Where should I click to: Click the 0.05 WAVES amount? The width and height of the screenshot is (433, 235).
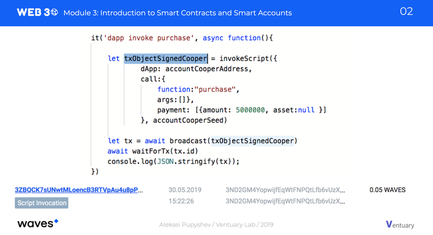[x=387, y=190]
